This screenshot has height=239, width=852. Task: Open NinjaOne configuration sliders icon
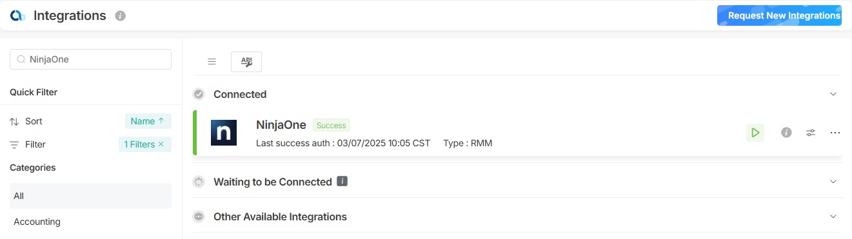(x=811, y=133)
